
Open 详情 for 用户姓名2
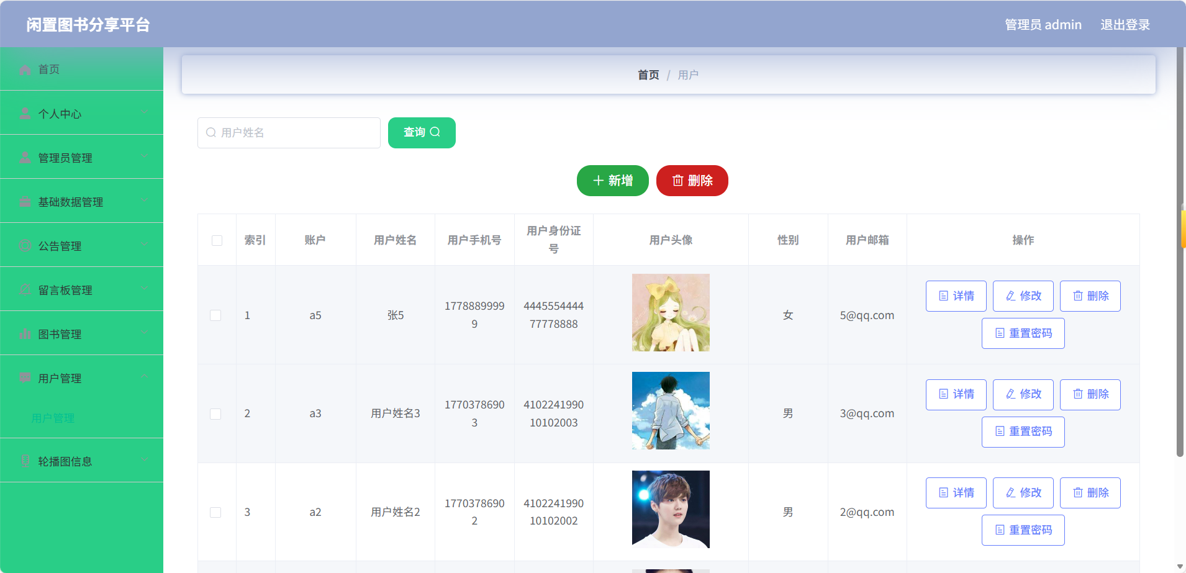click(x=956, y=493)
